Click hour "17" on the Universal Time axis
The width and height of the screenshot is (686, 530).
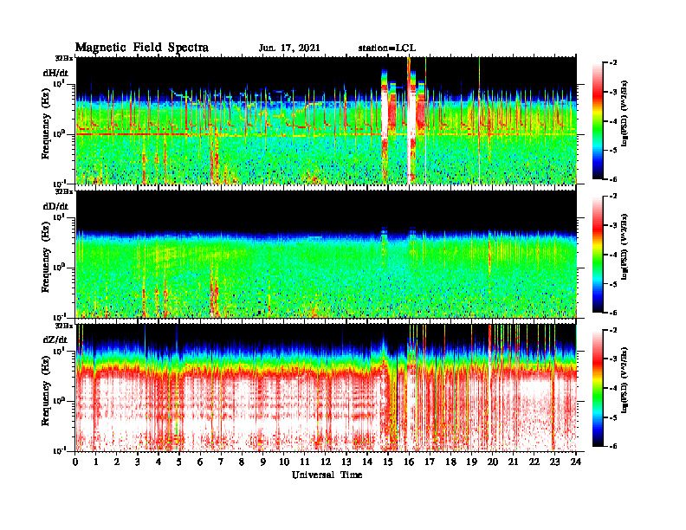click(430, 462)
